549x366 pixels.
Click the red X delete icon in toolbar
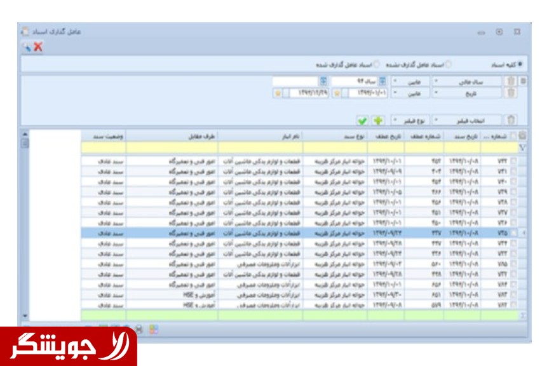38,46
